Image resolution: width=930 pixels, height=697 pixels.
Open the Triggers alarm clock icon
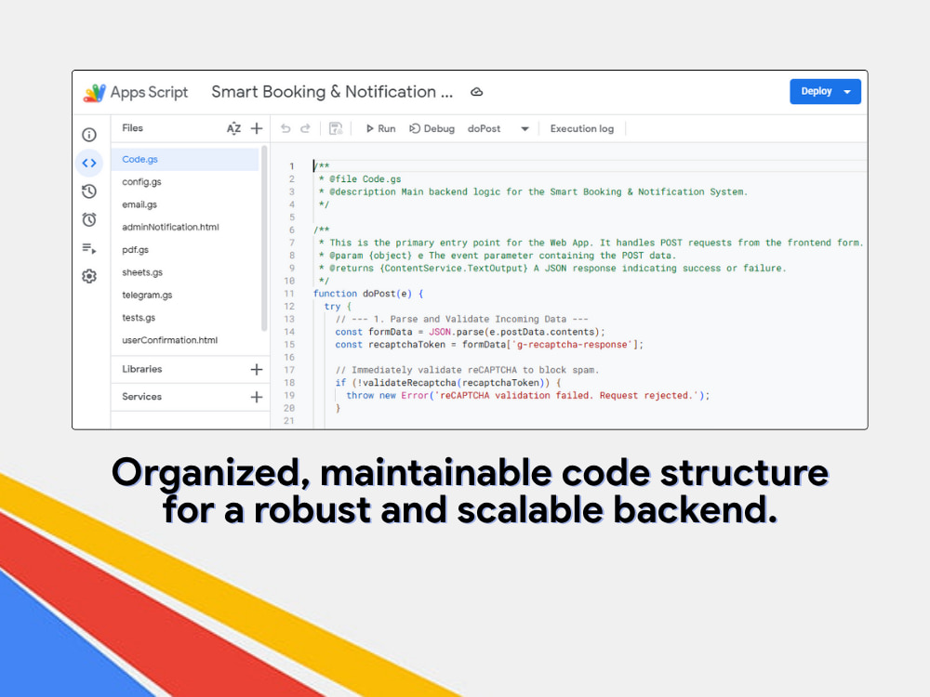point(89,219)
